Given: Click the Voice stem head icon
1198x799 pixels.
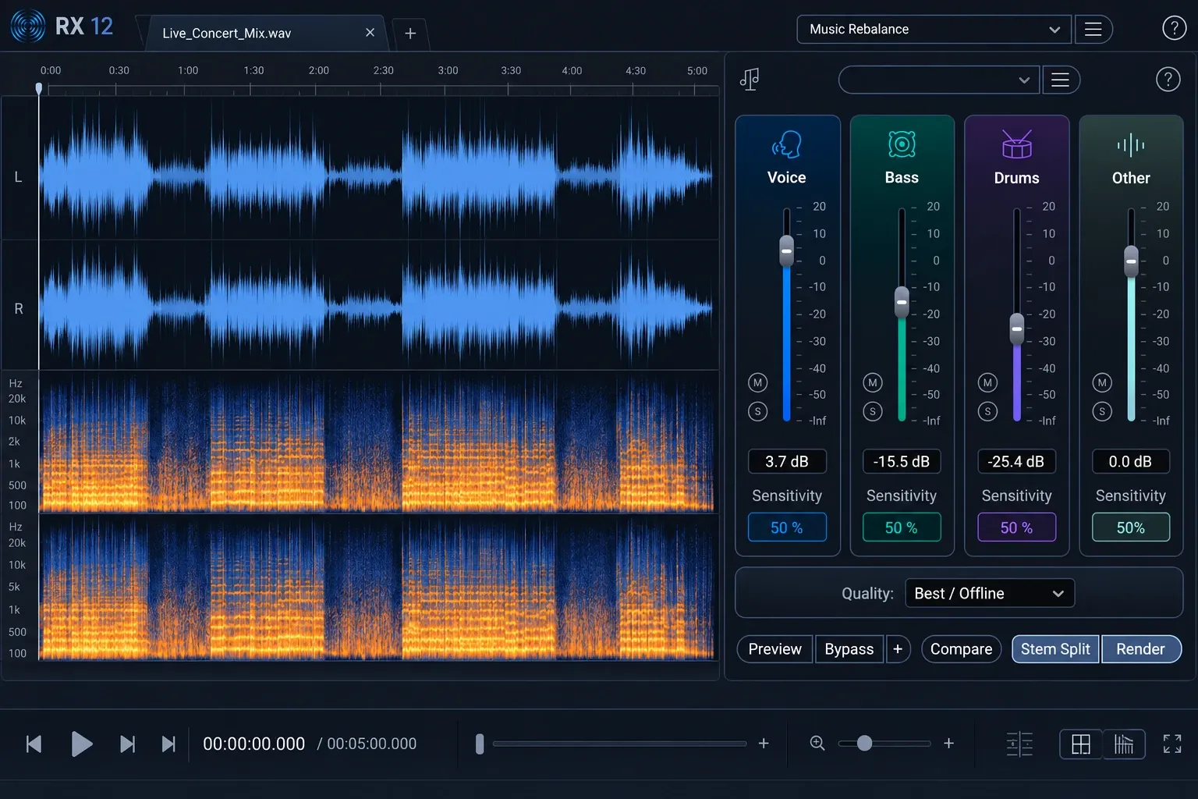Looking at the screenshot, I should pos(787,144).
